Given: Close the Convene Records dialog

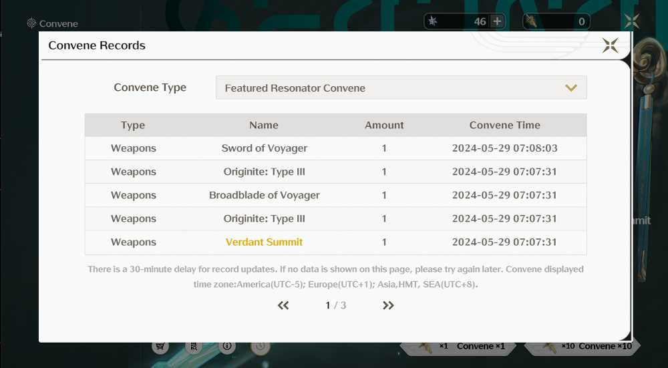Looking at the screenshot, I should [610, 45].
